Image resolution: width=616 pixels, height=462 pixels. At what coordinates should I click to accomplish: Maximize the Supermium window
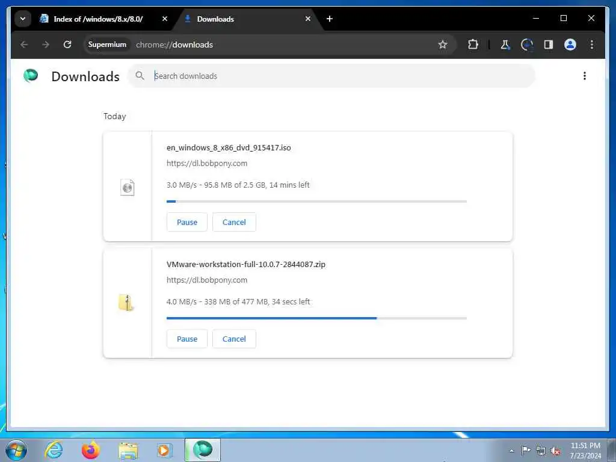pyautogui.click(x=563, y=18)
